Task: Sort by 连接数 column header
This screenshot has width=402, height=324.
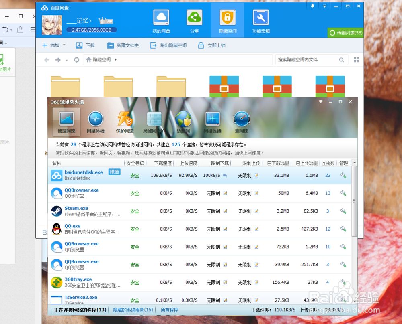Action: 328,163
